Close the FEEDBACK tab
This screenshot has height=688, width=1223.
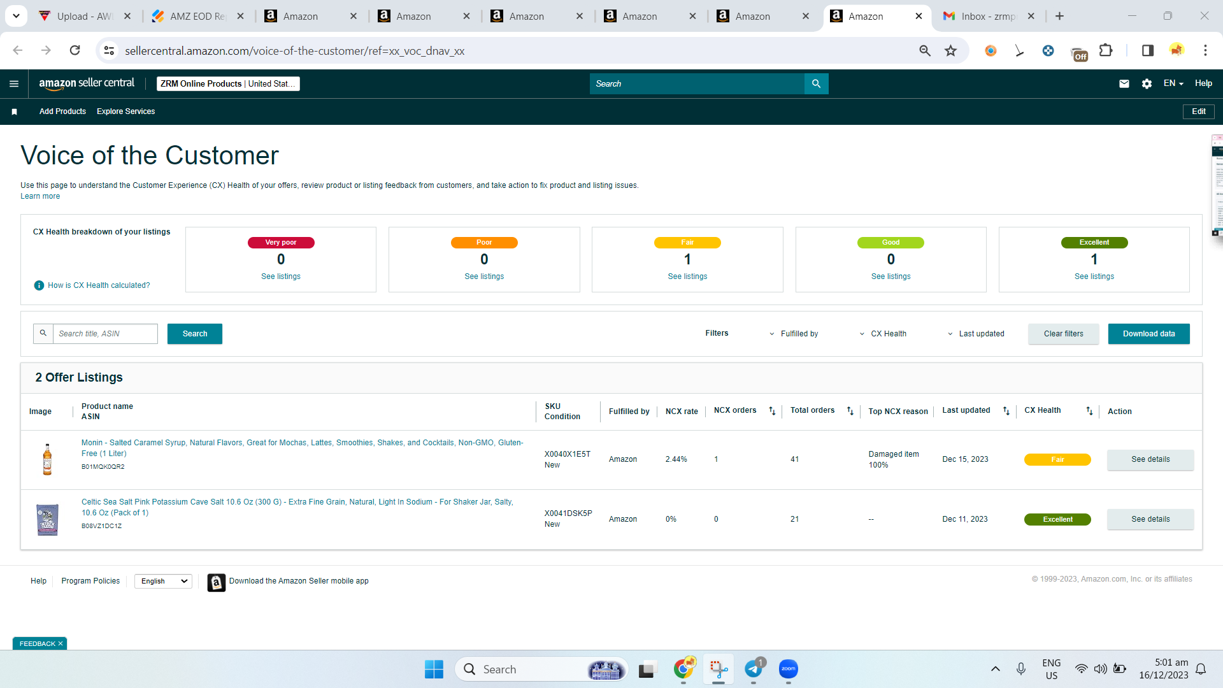(x=61, y=643)
